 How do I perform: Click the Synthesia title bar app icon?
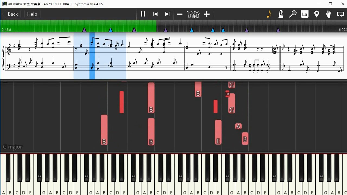click(4, 4)
